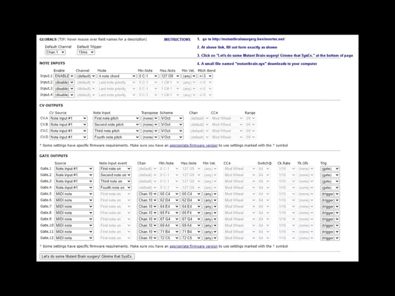This screenshot has width=395, height=296.
Task: Open CV.C Third note pitch dropdown
Action: coord(117,131)
